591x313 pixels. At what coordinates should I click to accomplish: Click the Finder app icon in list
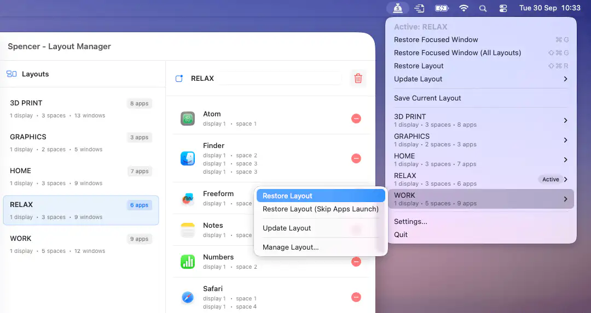(x=188, y=158)
